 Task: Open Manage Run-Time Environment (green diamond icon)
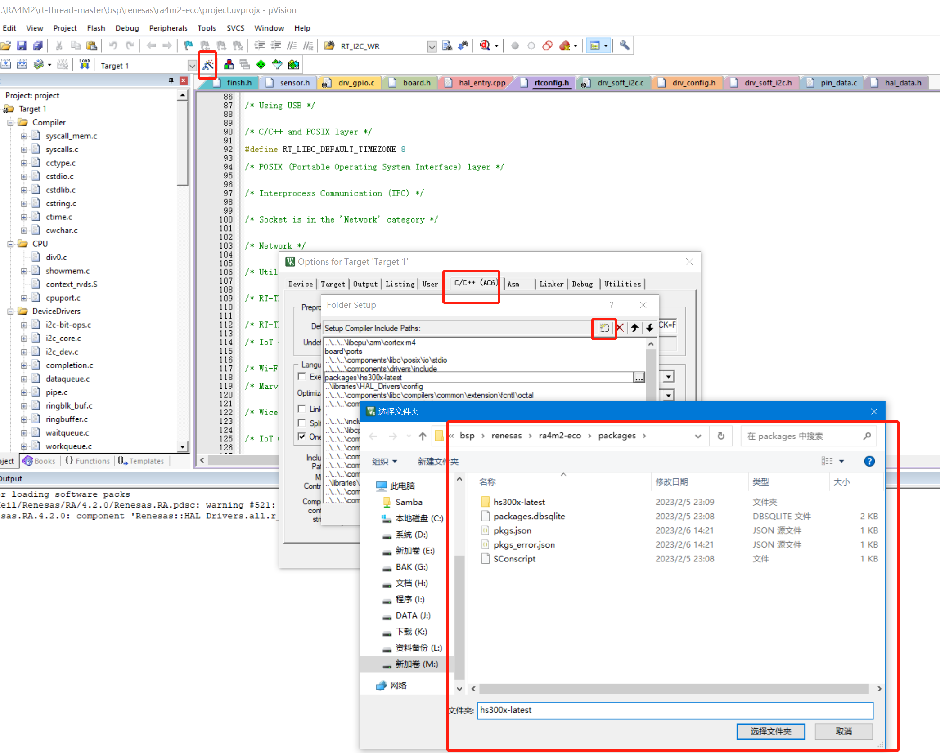coord(261,65)
